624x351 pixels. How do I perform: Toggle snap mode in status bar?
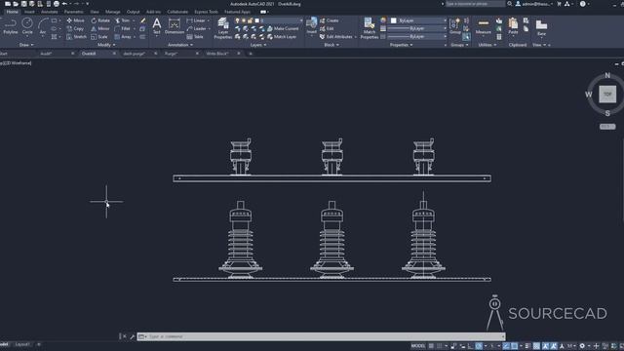tap(440, 346)
